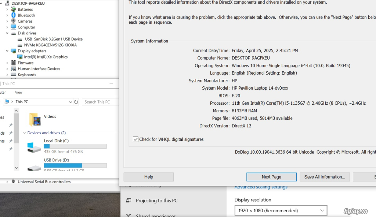Collapse the Disk drives node
Viewport: 376px width, 217px height.
(7, 33)
